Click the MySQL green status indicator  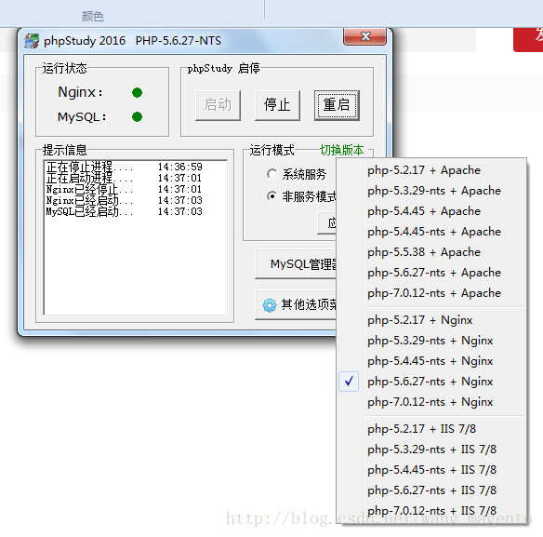point(137,117)
